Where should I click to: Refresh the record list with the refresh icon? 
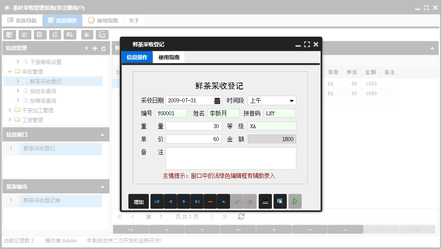[240, 216]
